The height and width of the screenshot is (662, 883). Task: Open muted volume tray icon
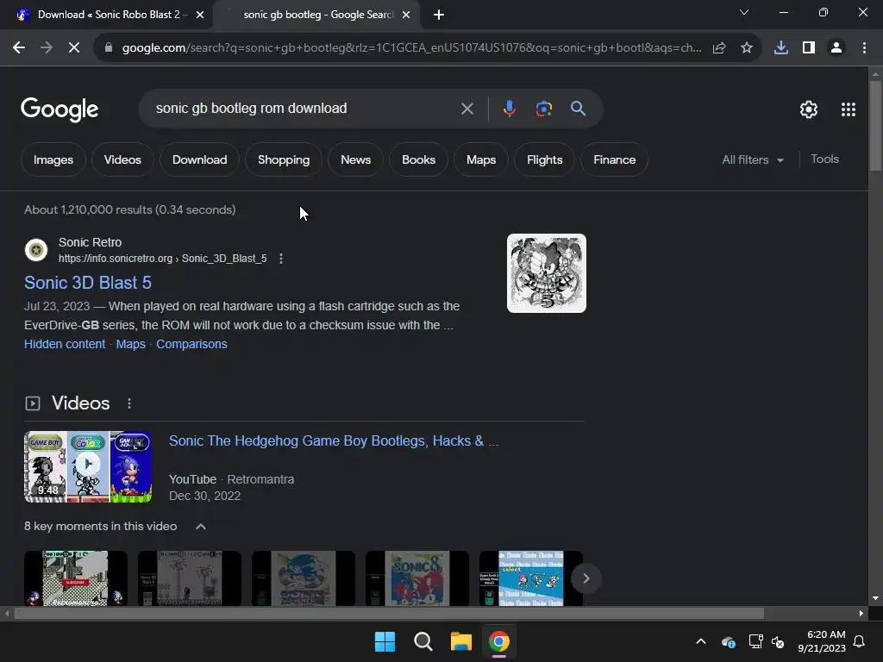778,641
